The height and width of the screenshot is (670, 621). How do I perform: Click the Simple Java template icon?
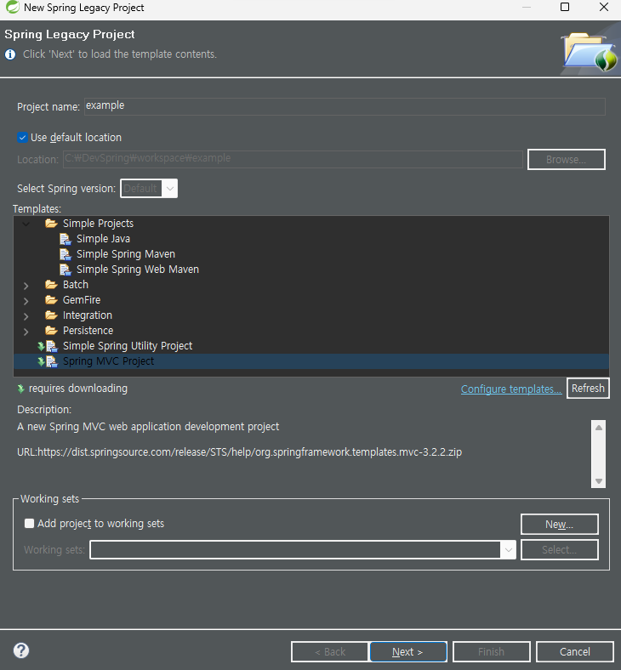[65, 239]
